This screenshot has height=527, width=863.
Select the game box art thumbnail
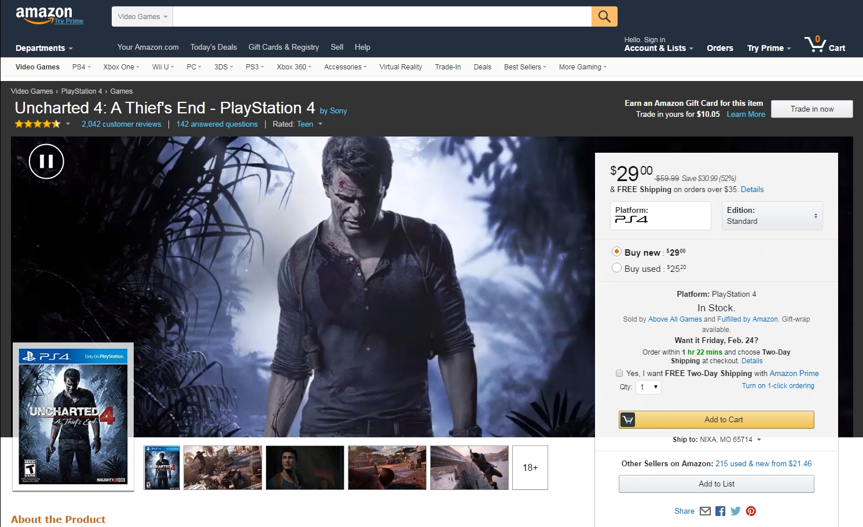(162, 467)
